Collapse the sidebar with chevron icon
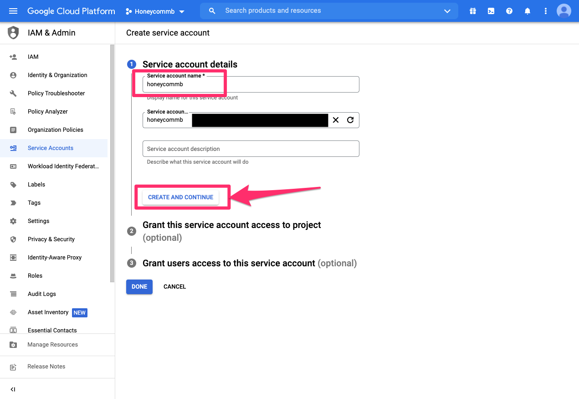The image size is (579, 399). click(13, 389)
